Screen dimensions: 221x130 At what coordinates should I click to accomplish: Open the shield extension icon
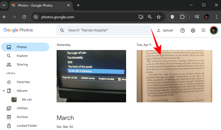click(172, 17)
